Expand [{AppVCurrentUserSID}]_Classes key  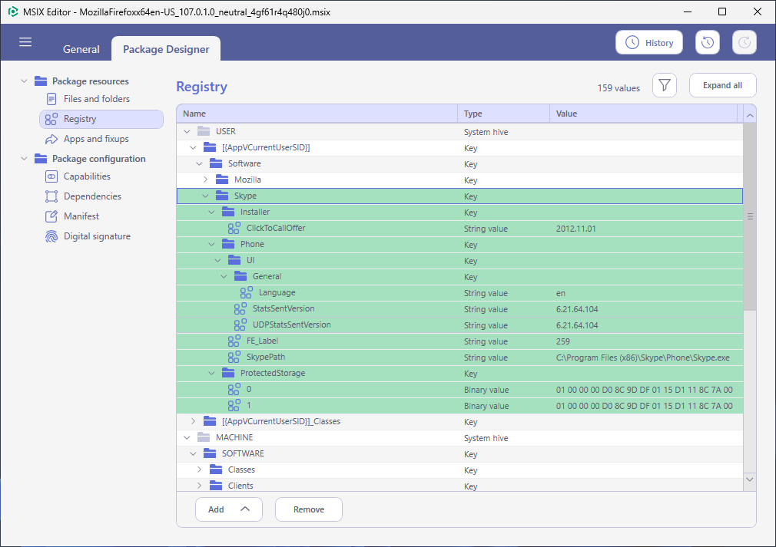[193, 421]
